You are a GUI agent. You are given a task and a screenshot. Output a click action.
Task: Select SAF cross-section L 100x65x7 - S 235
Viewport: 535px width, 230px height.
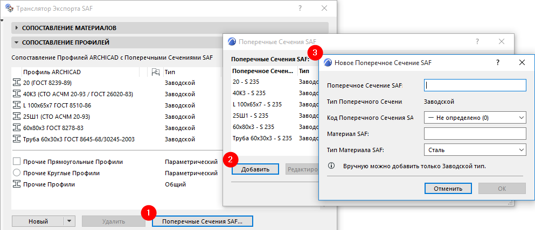tap(275, 104)
